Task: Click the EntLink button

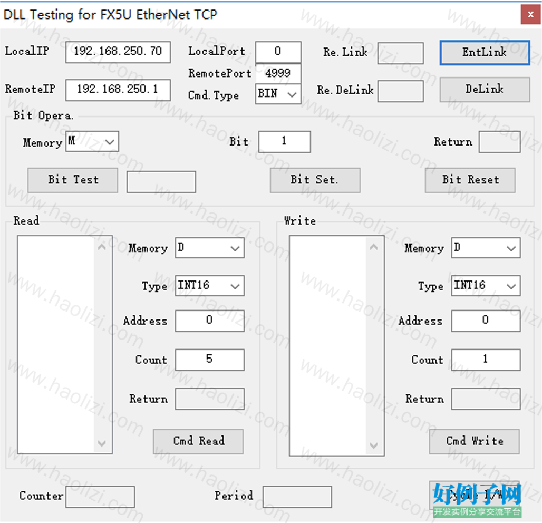Action: pyautogui.click(x=485, y=53)
